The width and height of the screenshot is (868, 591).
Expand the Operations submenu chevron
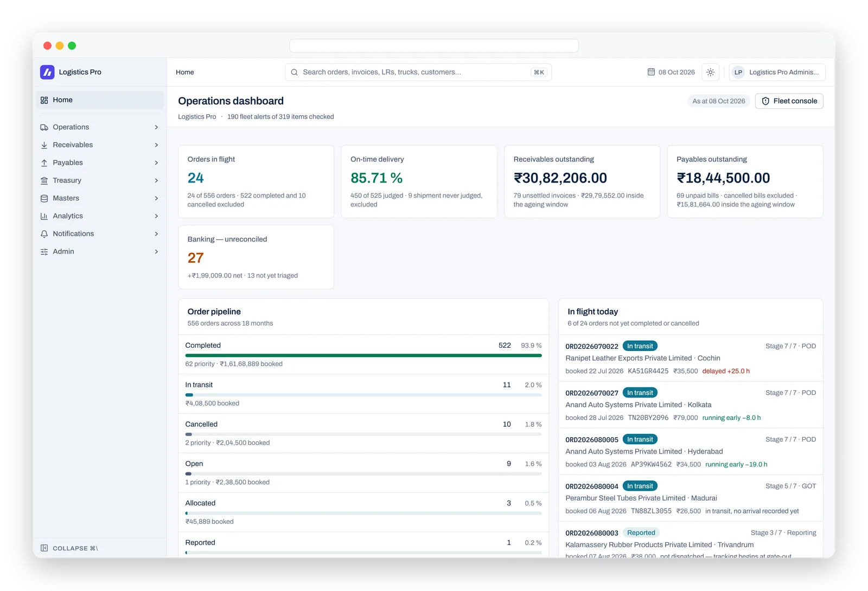point(156,127)
